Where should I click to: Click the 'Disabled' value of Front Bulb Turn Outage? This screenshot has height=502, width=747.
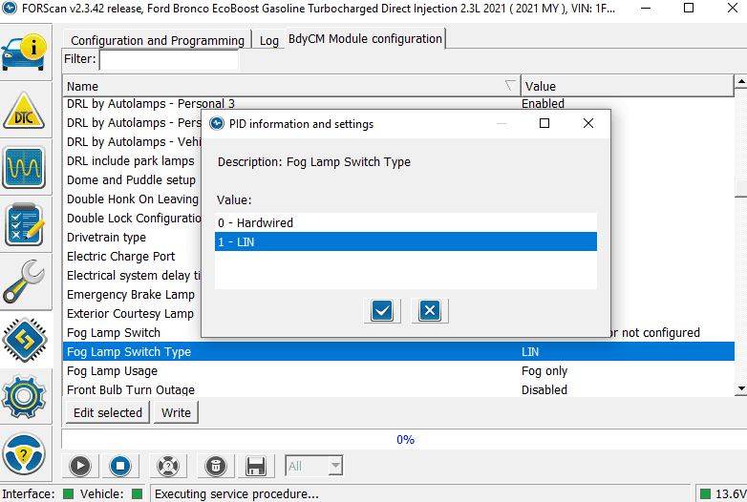[x=544, y=389]
